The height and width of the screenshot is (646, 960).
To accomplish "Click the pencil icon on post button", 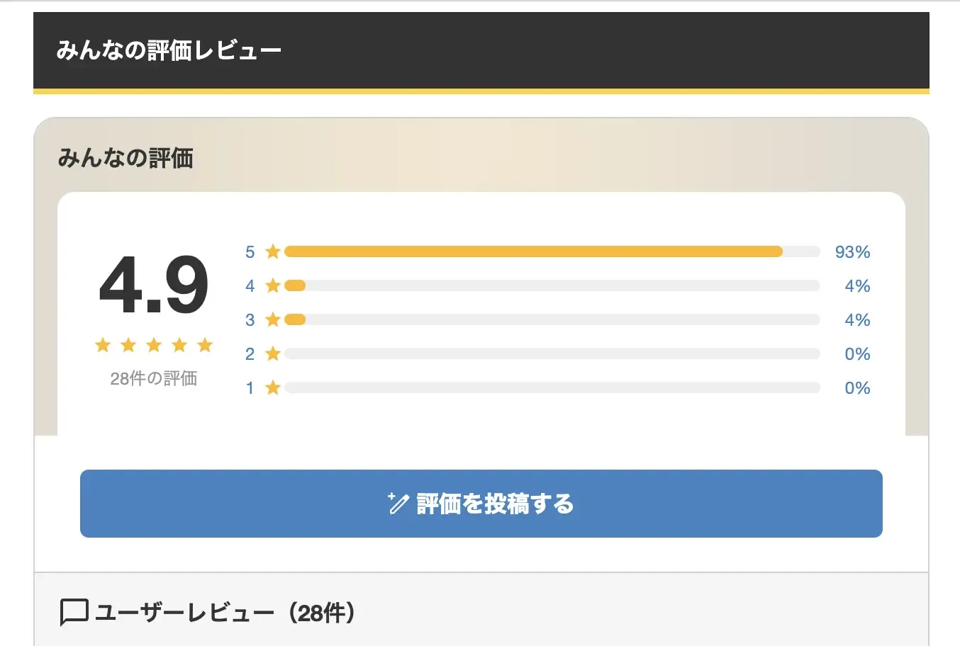I will click(398, 503).
